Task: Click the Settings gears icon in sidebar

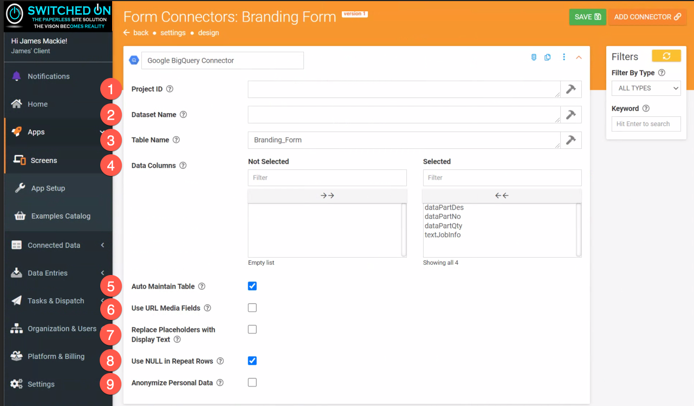Action: pyautogui.click(x=17, y=384)
